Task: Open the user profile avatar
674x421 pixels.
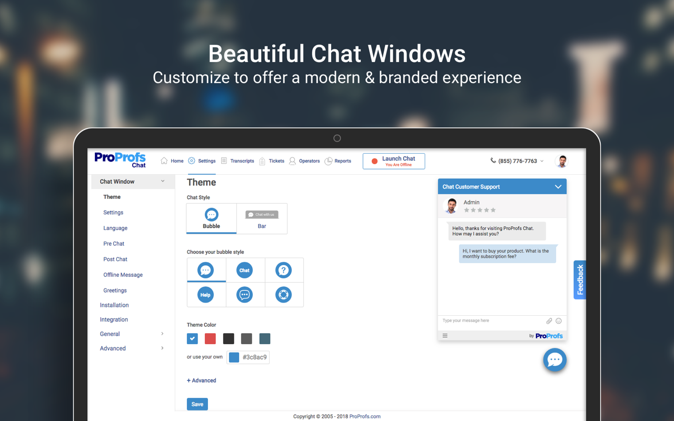Action: click(562, 161)
